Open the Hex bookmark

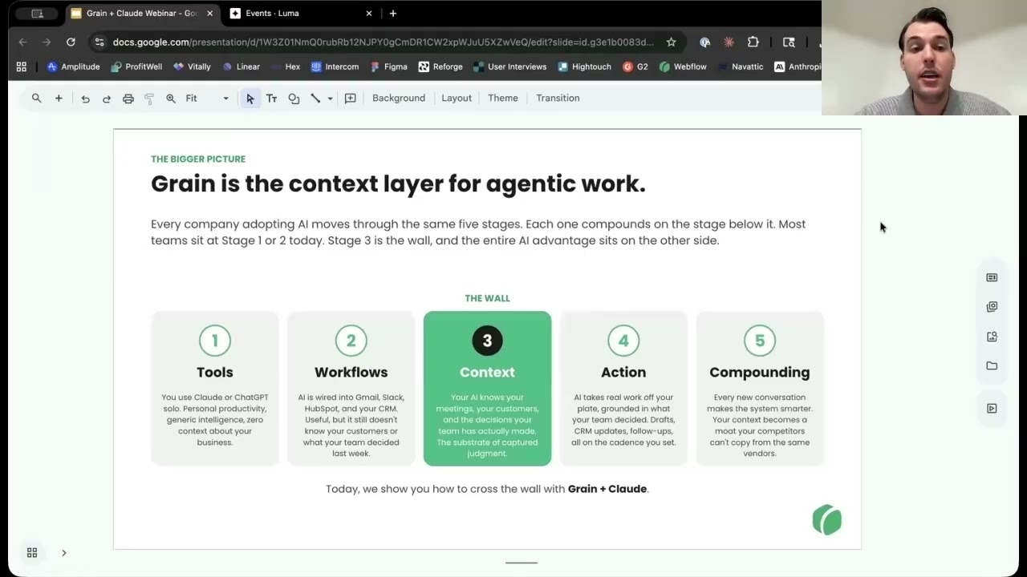[285, 67]
